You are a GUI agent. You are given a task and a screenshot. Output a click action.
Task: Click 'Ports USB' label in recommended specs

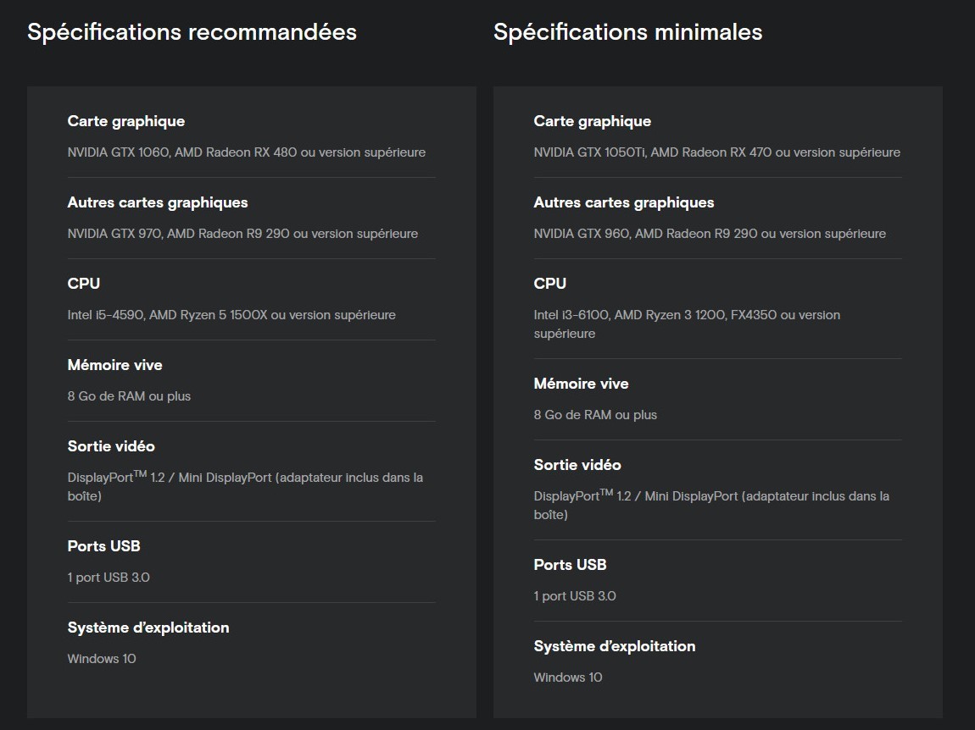[x=103, y=546]
